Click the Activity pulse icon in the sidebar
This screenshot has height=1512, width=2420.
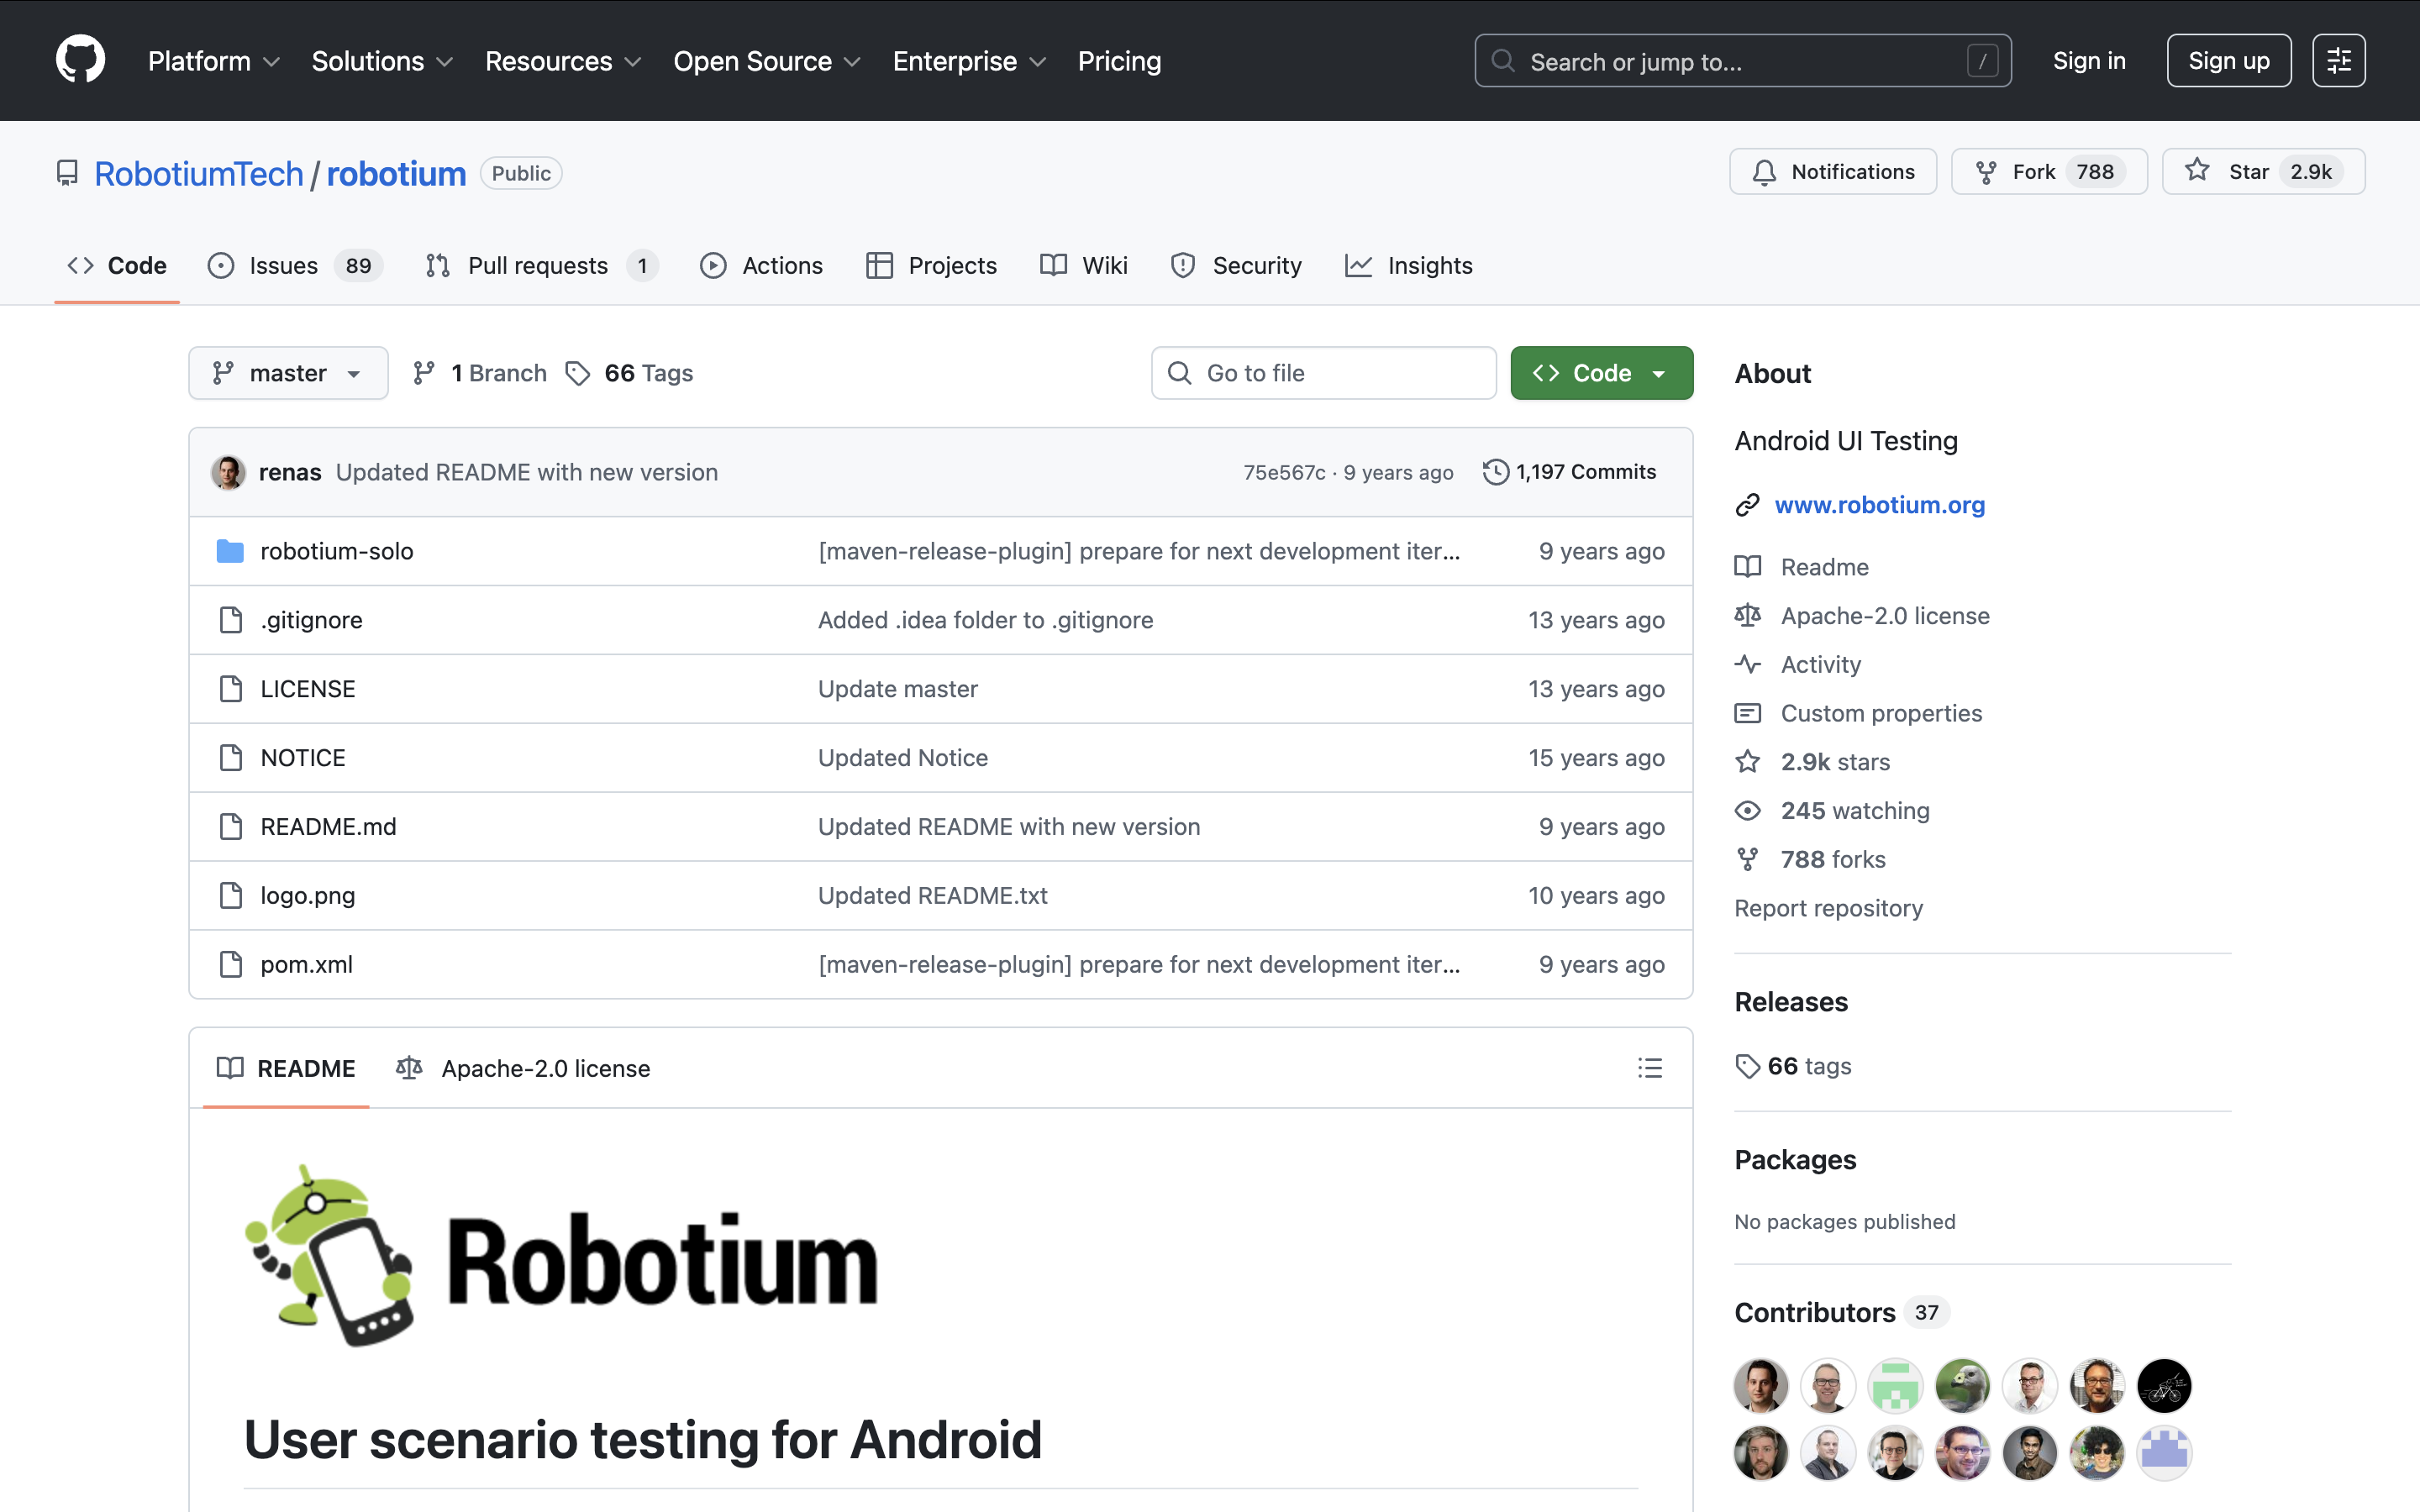click(1747, 664)
